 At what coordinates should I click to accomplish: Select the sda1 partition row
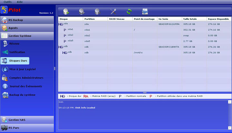tap(87, 29)
